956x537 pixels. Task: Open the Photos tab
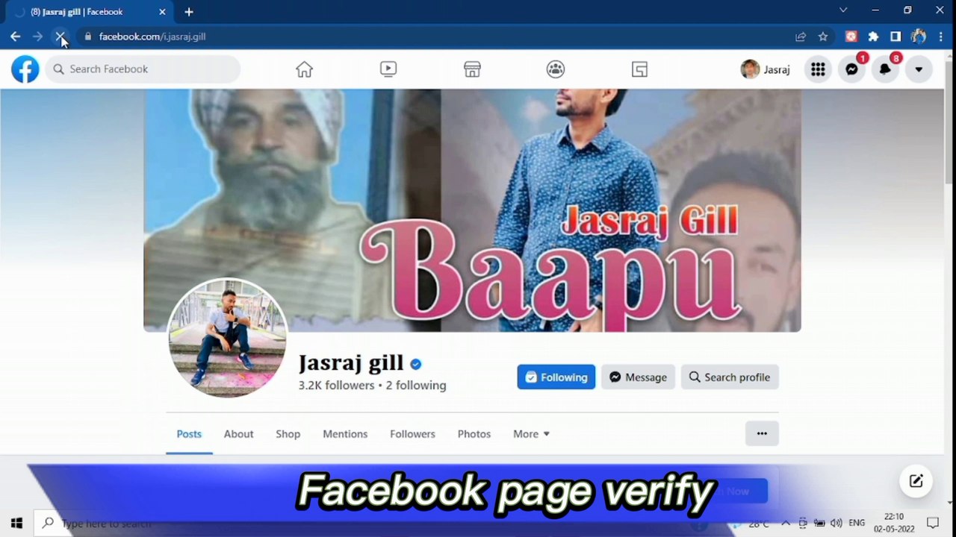[474, 434]
